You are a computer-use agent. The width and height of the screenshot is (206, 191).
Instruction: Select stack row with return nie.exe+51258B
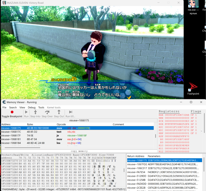click(165, 180)
